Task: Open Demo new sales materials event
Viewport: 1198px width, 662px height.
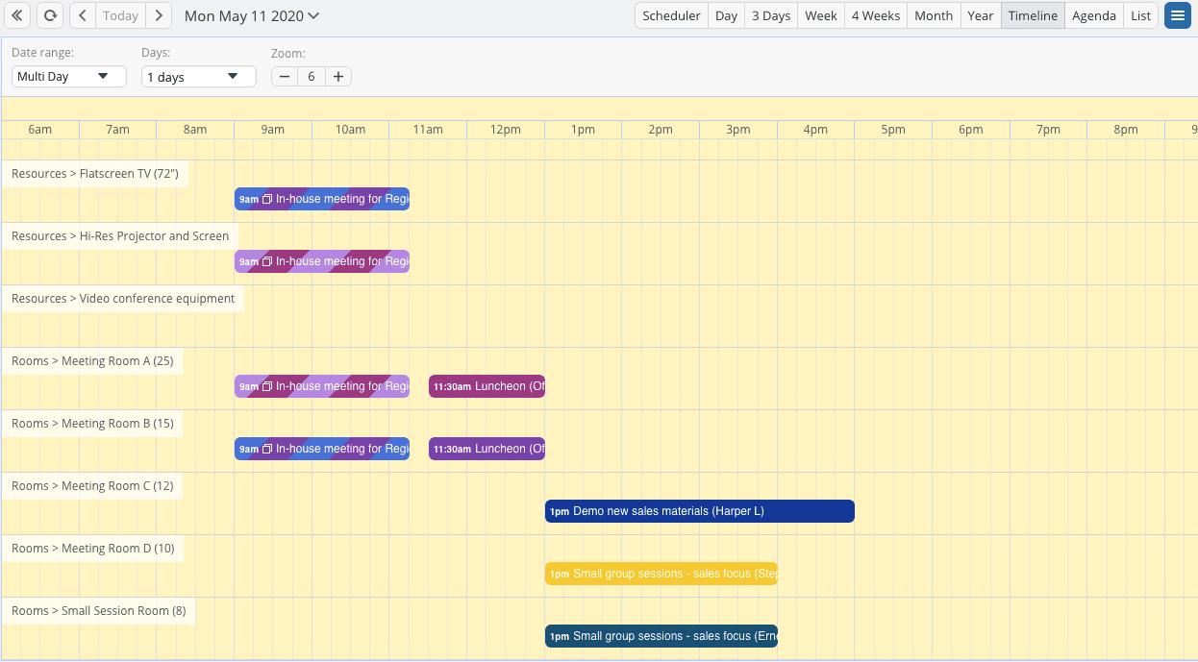Action: point(699,511)
